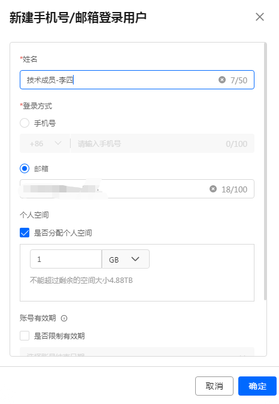Click the account validity info icon

coord(64,318)
